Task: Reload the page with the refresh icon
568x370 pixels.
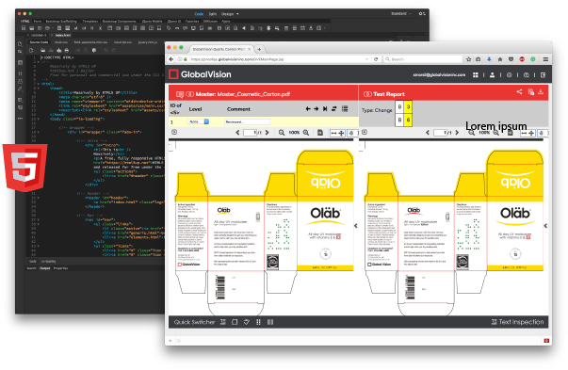Action: [376, 59]
